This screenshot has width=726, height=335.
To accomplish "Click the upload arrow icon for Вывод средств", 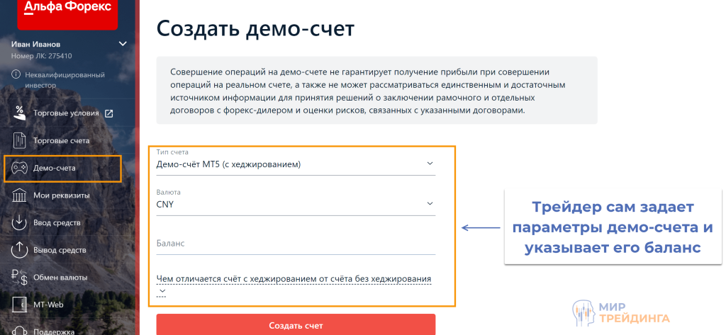I will coord(19,250).
